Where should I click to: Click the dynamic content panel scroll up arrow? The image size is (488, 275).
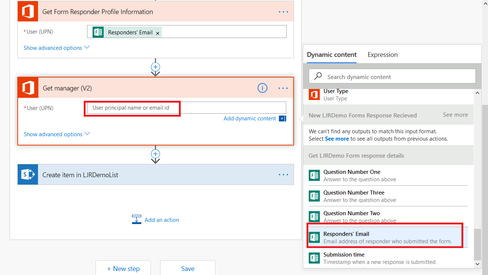pos(477,93)
